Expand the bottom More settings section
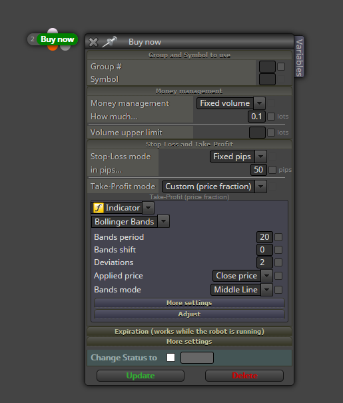The height and width of the screenshot is (403, 343). coord(189,342)
